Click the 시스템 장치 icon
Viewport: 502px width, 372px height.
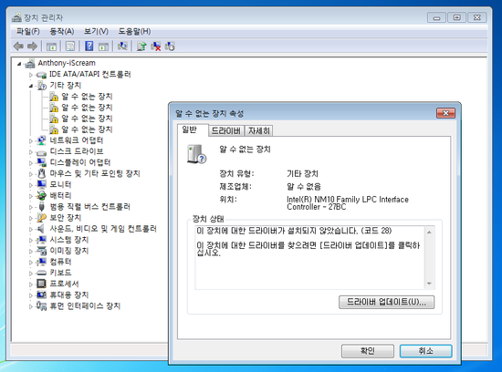[41, 240]
